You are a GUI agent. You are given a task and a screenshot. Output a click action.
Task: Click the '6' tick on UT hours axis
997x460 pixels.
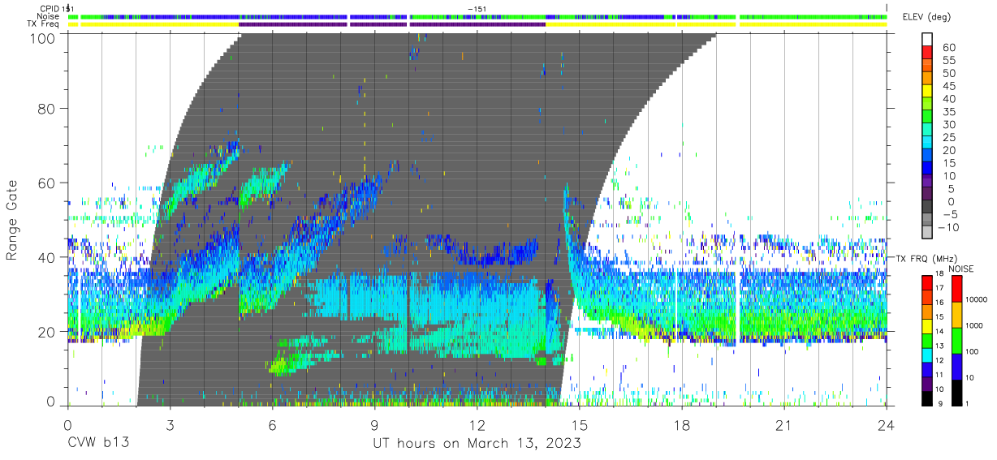pos(272,424)
